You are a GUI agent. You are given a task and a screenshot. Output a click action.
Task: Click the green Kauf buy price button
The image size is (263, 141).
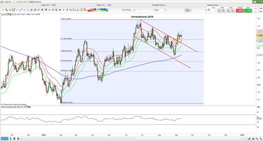248,11
